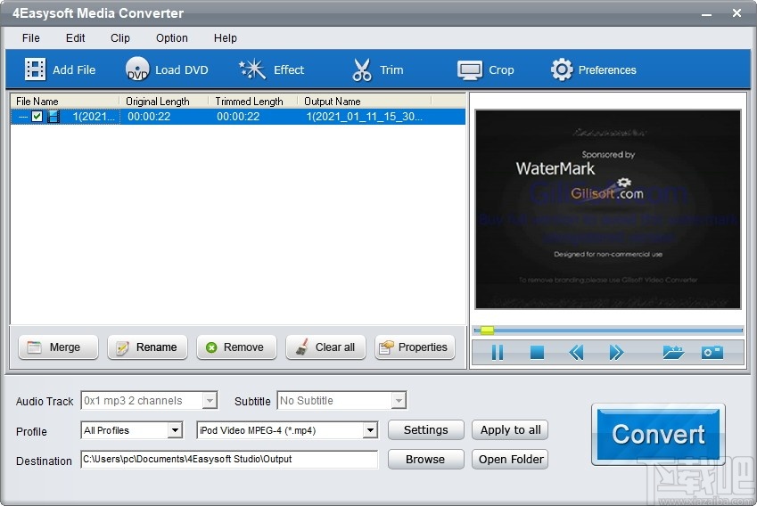Stop the preview playback
This screenshot has width=757, height=506.
[537, 352]
